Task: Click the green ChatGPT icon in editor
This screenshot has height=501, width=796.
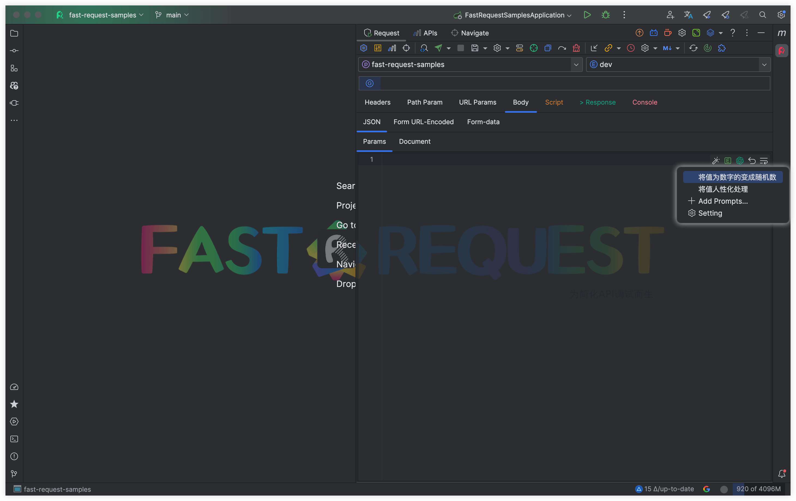Action: pos(740,161)
